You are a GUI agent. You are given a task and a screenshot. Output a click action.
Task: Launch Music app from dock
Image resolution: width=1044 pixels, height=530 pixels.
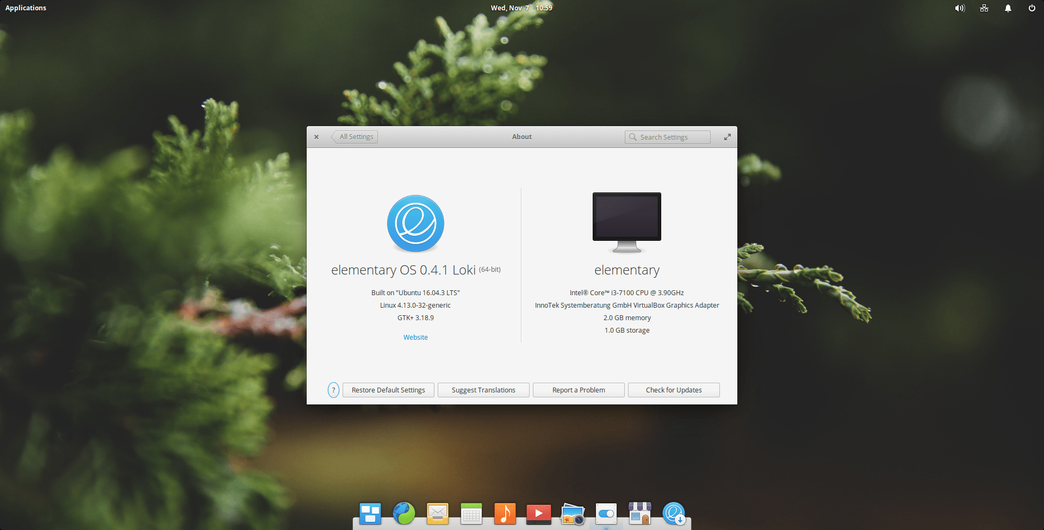click(505, 514)
